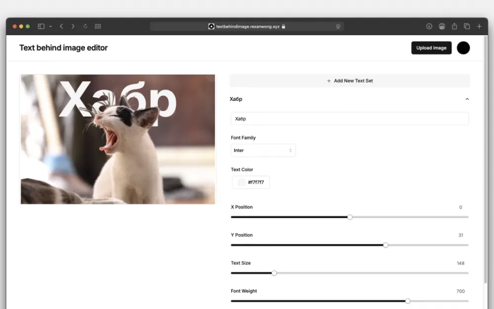Image resolution: width=494 pixels, height=309 pixels.
Task: Click the Text Size label
Action: pos(241,263)
